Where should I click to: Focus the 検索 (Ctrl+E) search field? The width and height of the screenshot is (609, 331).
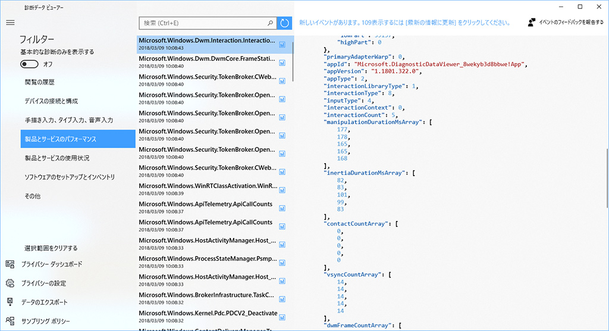(x=208, y=23)
